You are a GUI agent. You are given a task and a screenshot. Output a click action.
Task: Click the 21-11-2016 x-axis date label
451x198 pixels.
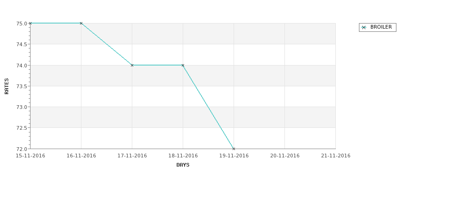tap(336, 156)
